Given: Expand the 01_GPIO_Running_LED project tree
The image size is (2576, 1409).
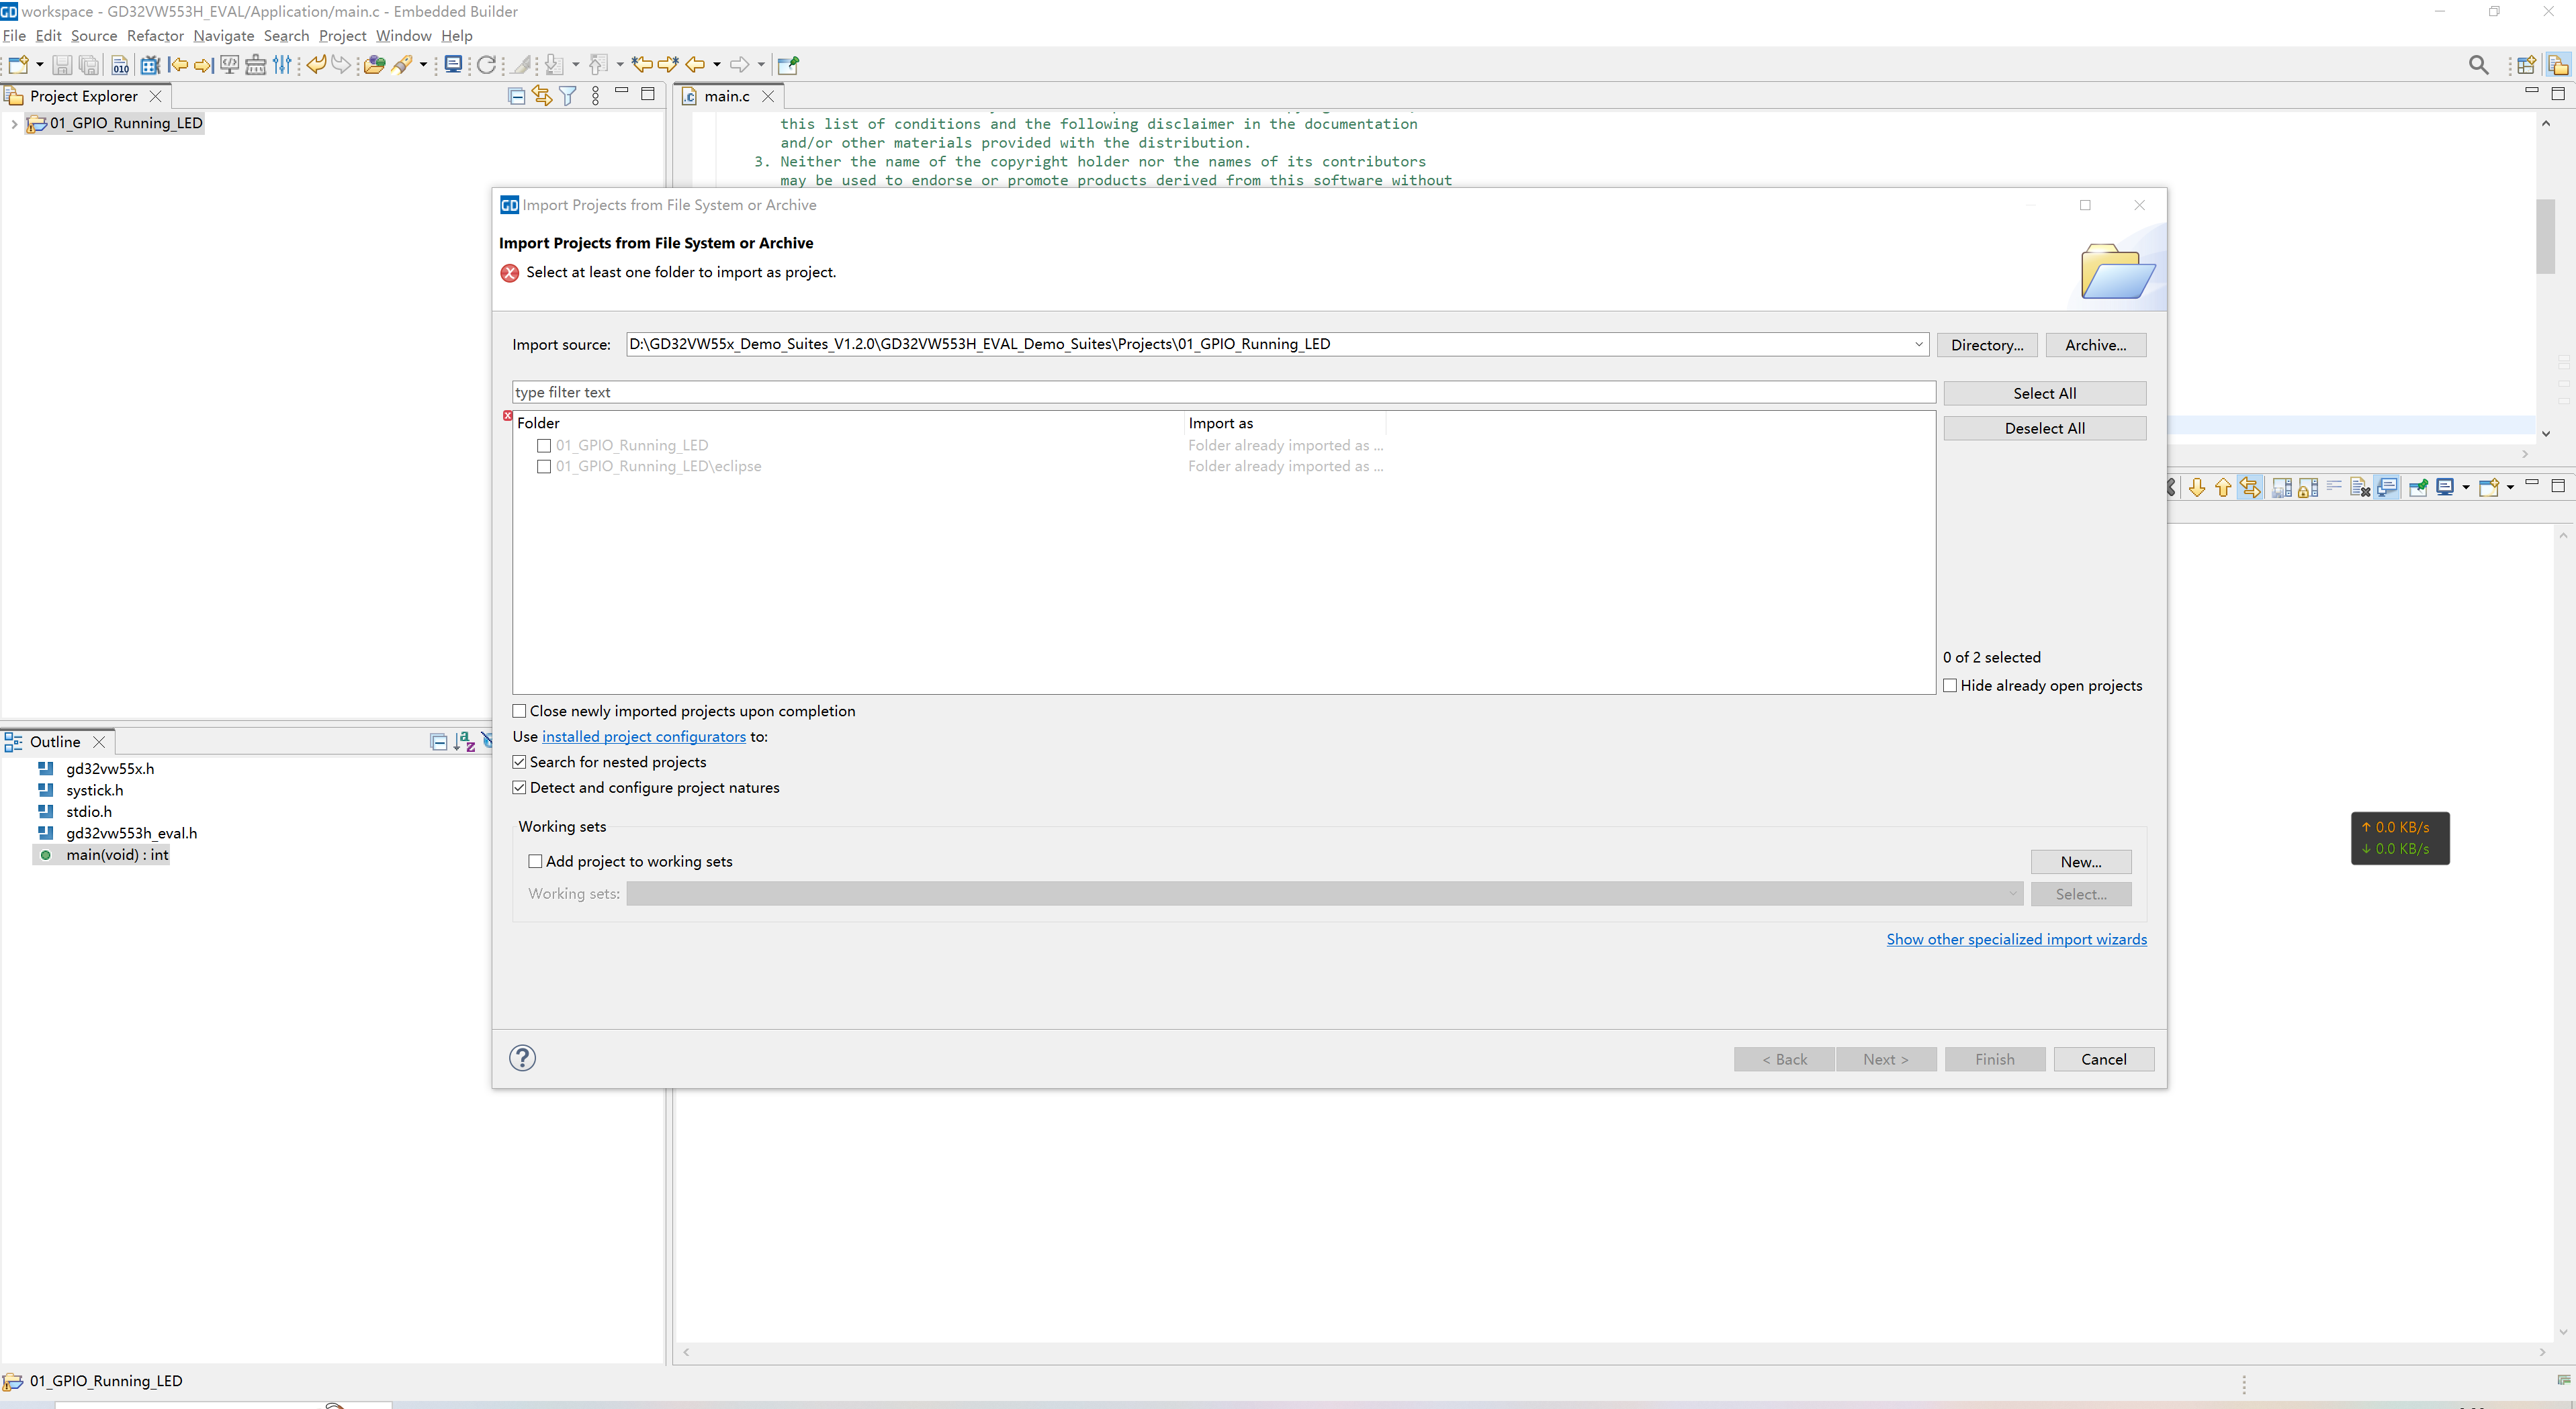Looking at the screenshot, I should click(x=14, y=124).
